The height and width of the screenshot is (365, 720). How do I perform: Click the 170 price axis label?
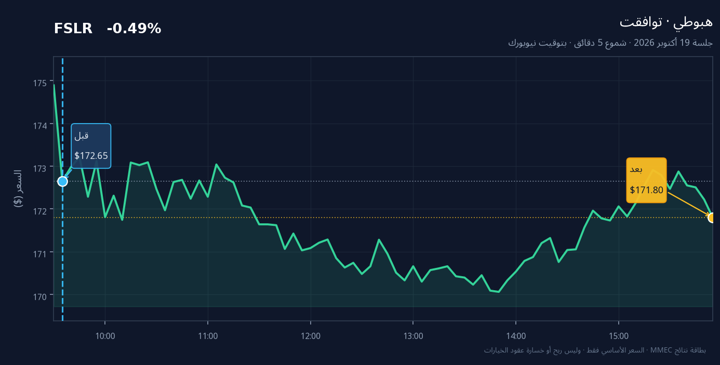pos(40,296)
